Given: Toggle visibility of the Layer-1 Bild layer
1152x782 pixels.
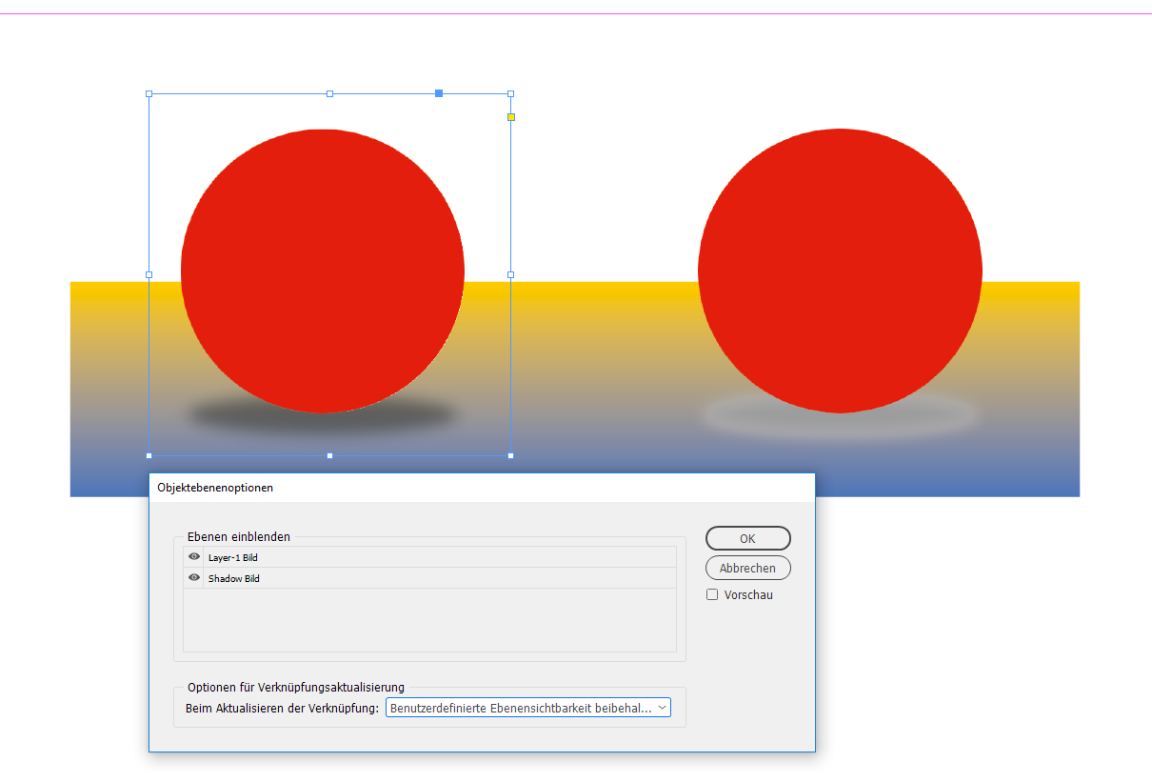Looking at the screenshot, I should point(194,557).
